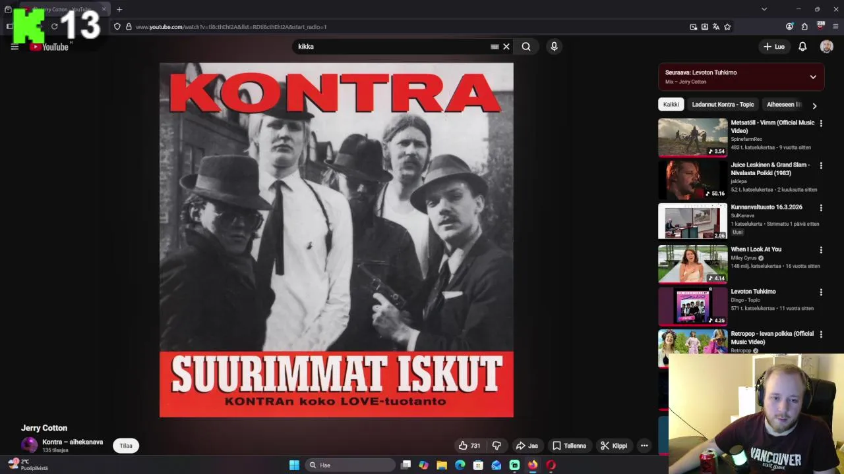
Task: Open options menu for Retropop - Ievan polkka
Action: point(821,334)
